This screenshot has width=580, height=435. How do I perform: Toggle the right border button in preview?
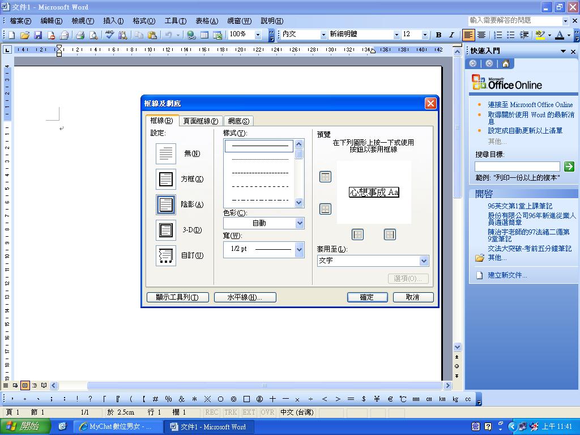coord(390,234)
